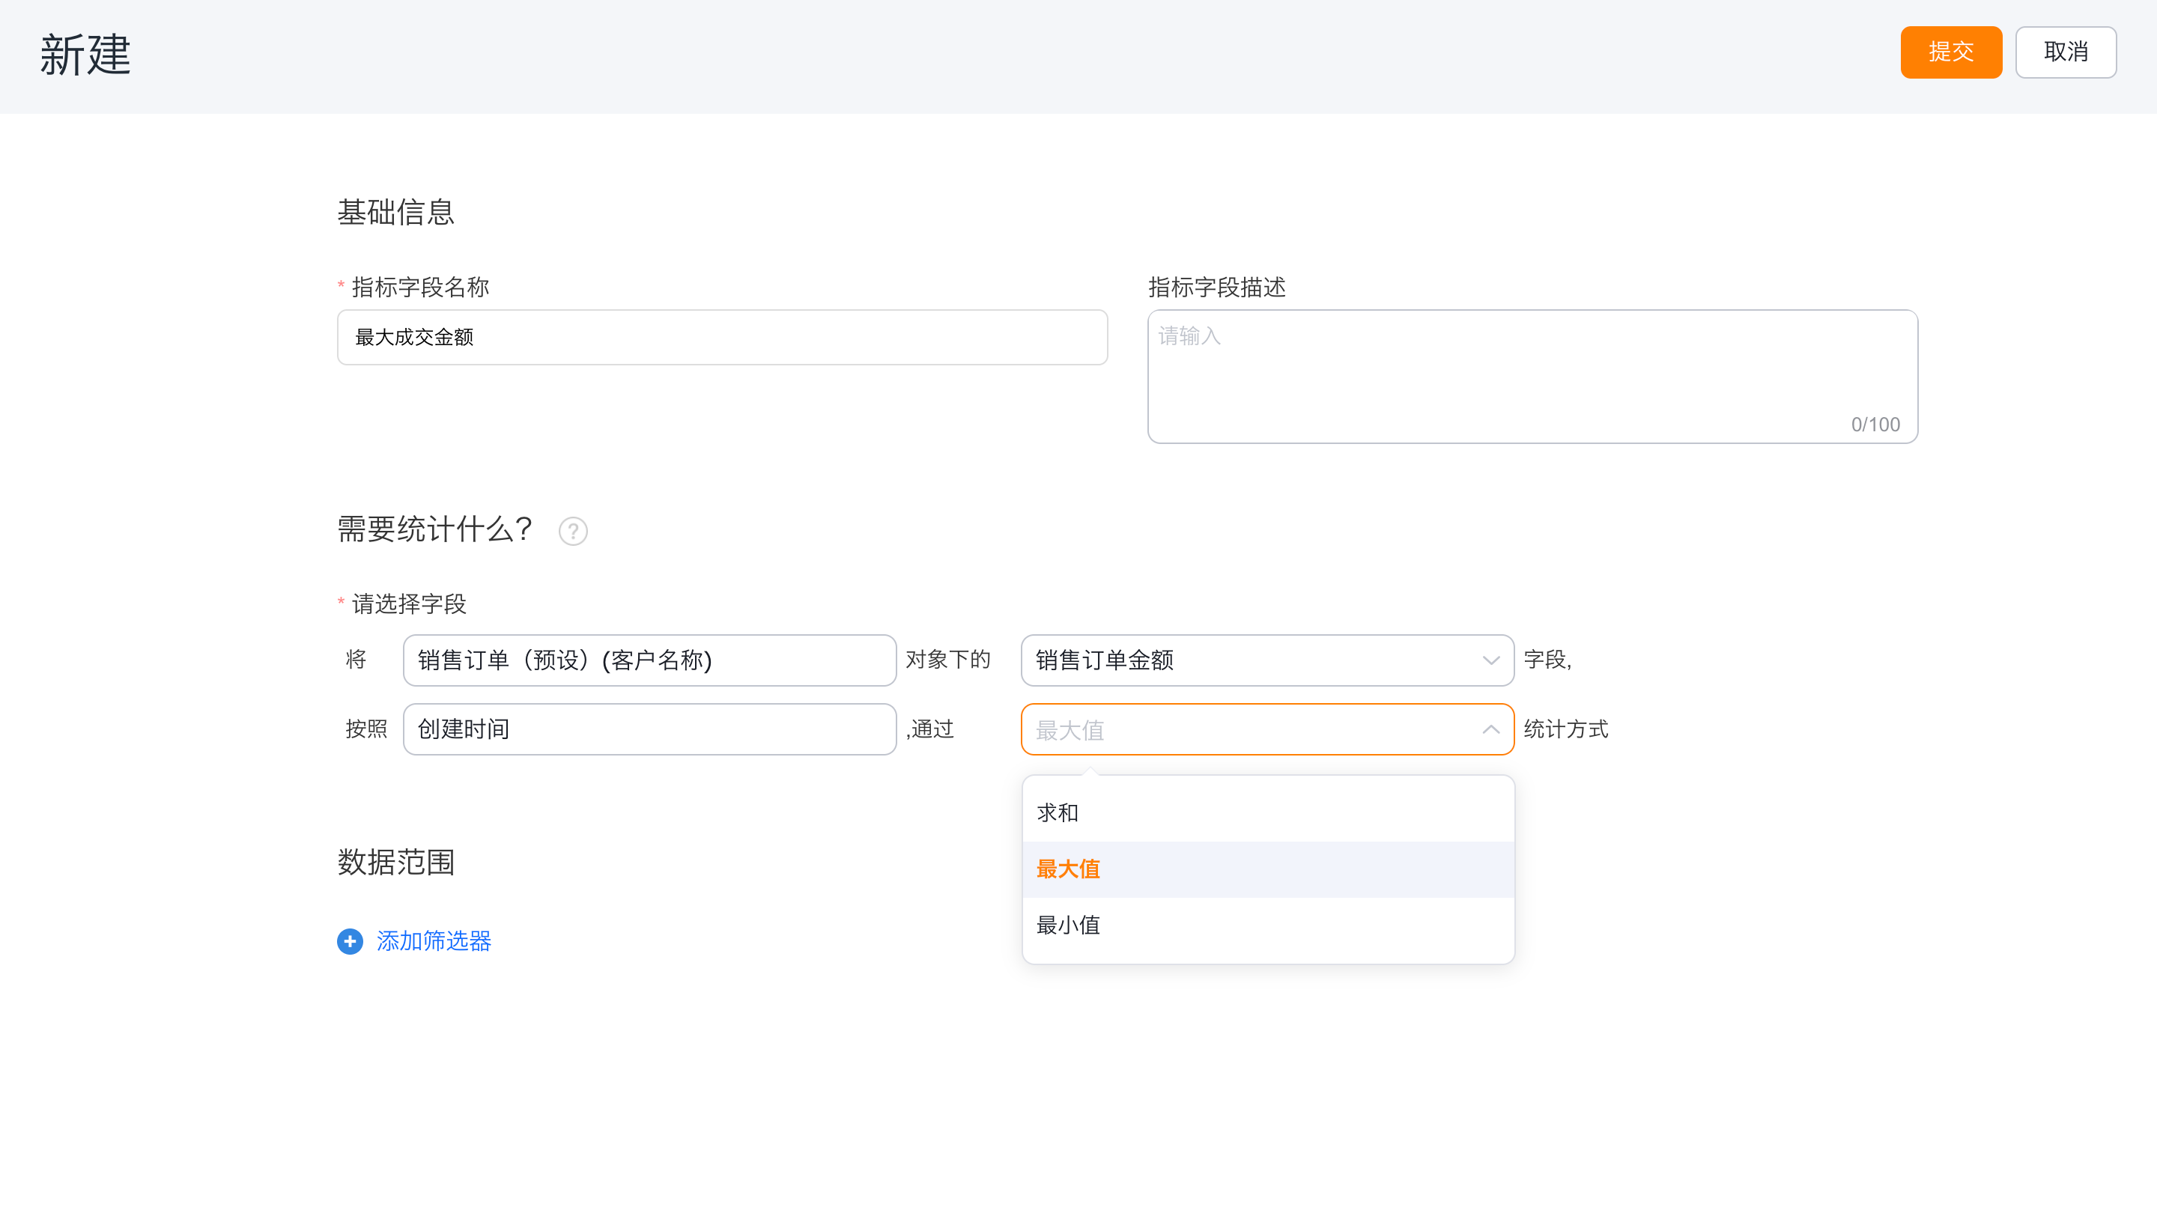Viewport: 2157px width, 1213px height.
Task: Click the 销售订单(预设)(客户名称) object field
Action: tap(649, 660)
